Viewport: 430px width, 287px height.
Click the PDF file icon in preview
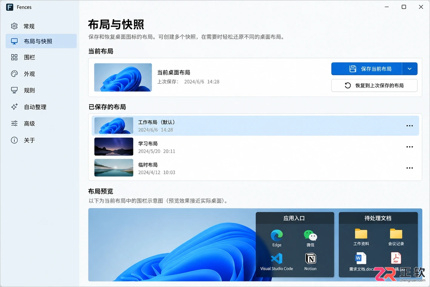pos(396,258)
